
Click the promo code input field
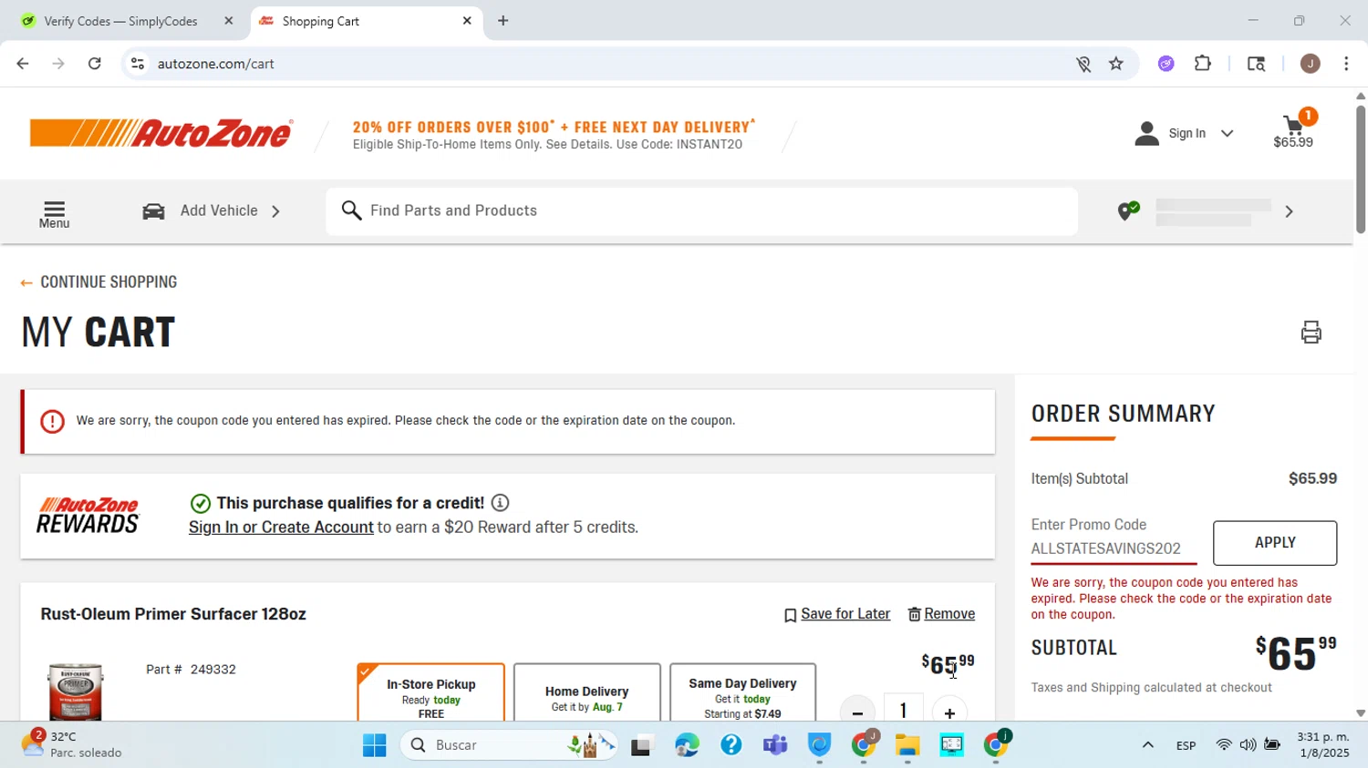point(1113,548)
